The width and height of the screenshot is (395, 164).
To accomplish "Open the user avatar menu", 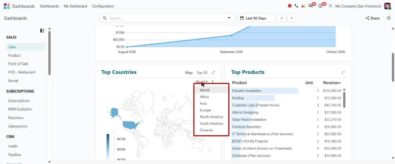I will [x=387, y=6].
